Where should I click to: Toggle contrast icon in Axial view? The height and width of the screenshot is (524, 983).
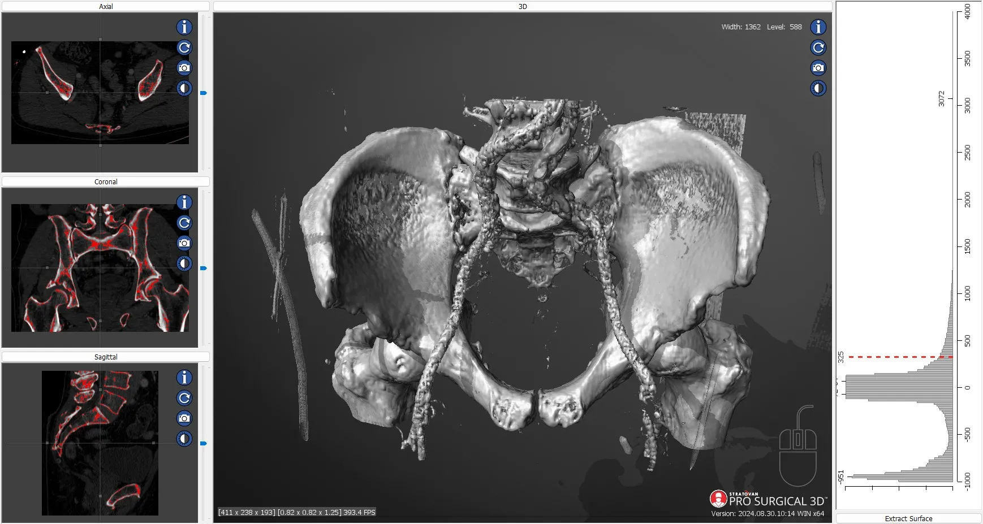pyautogui.click(x=184, y=88)
